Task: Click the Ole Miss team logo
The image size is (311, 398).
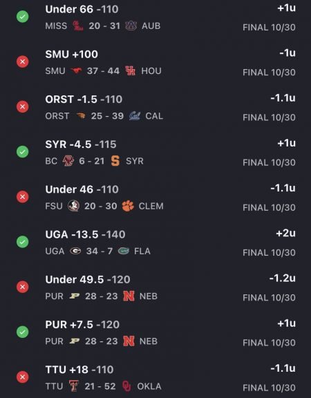Action: tap(77, 26)
